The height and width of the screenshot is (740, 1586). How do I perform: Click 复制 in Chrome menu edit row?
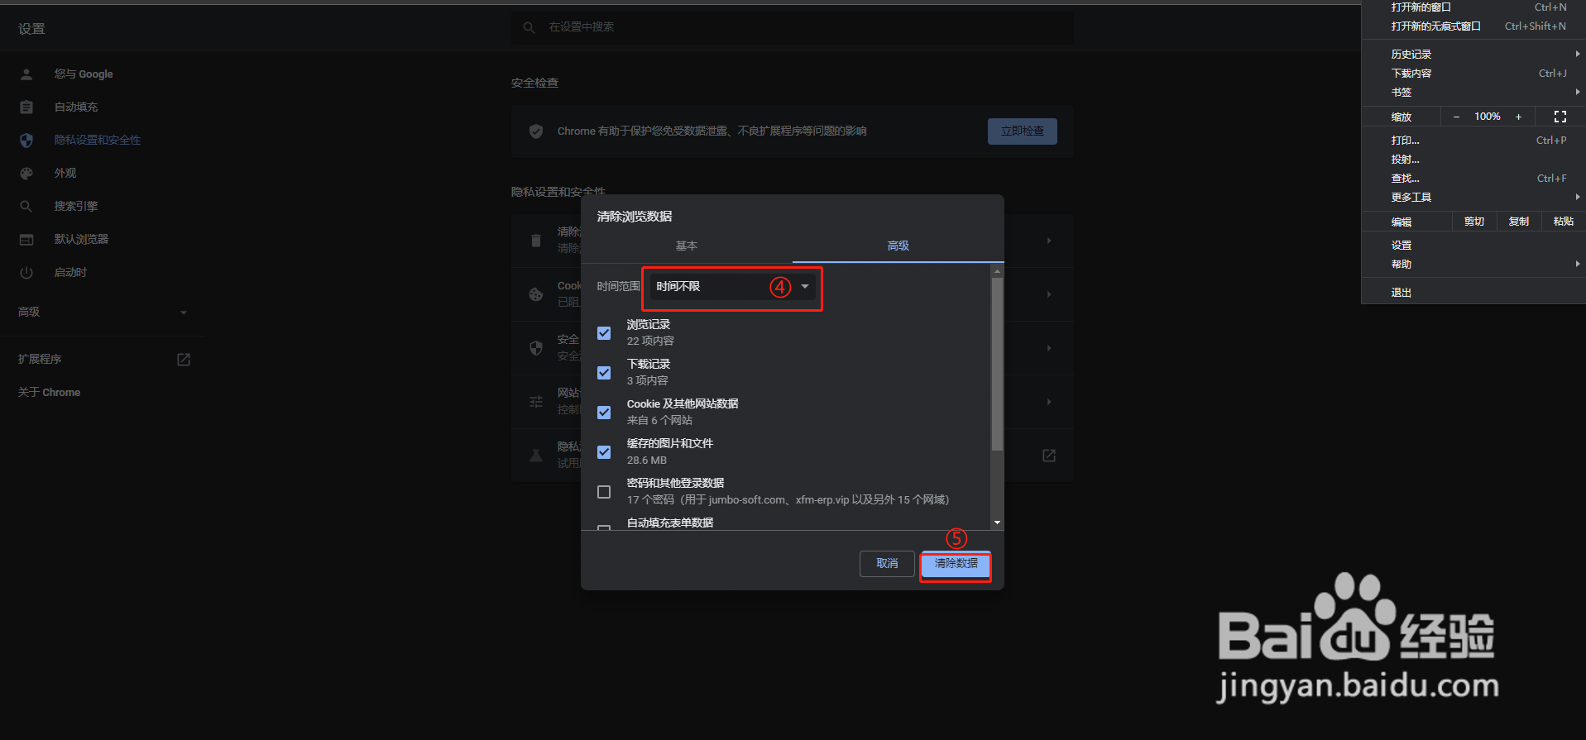coord(1519,222)
